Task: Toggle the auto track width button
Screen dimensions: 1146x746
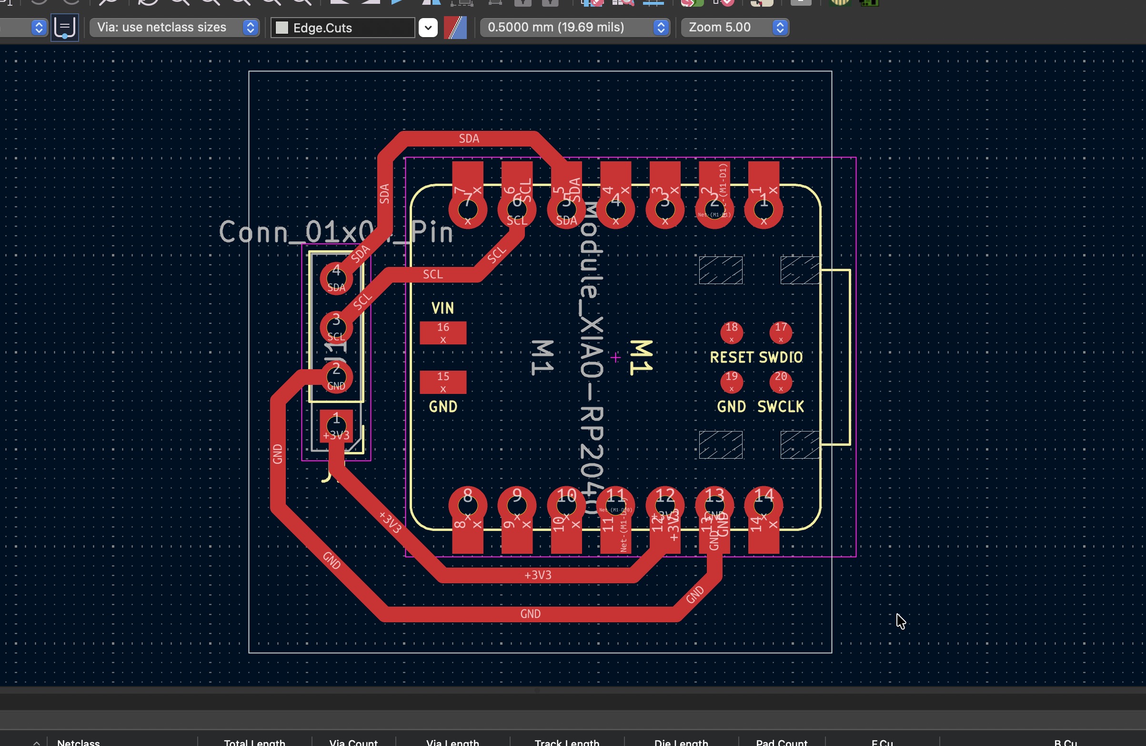Action: [64, 28]
